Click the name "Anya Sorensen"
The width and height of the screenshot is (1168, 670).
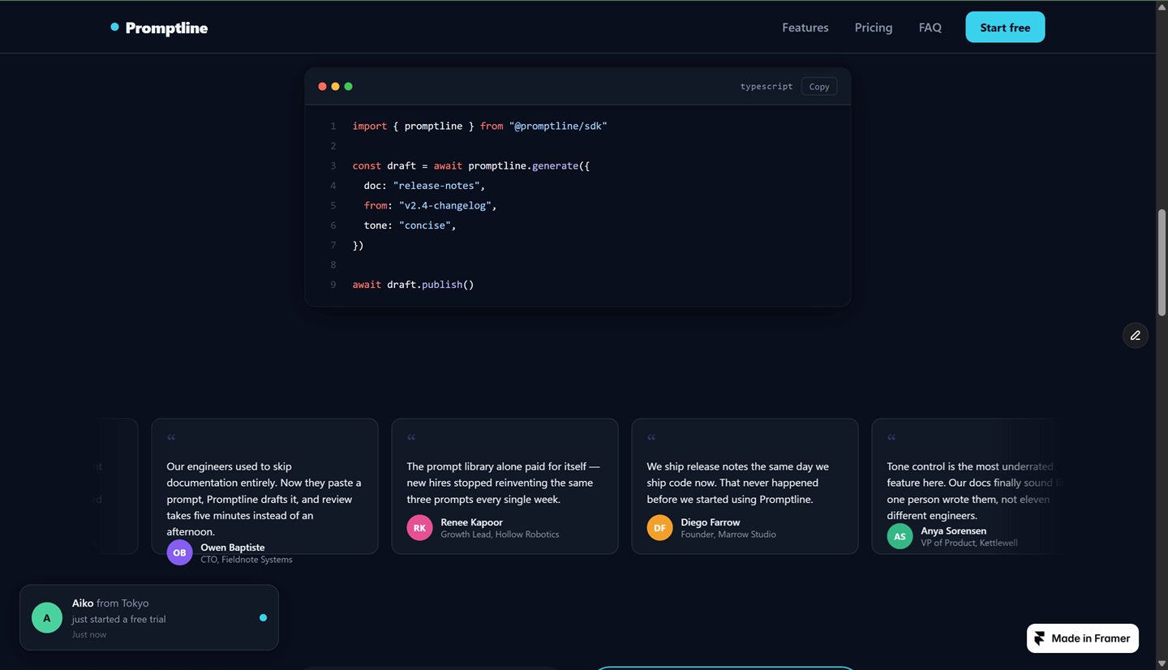pos(953,531)
